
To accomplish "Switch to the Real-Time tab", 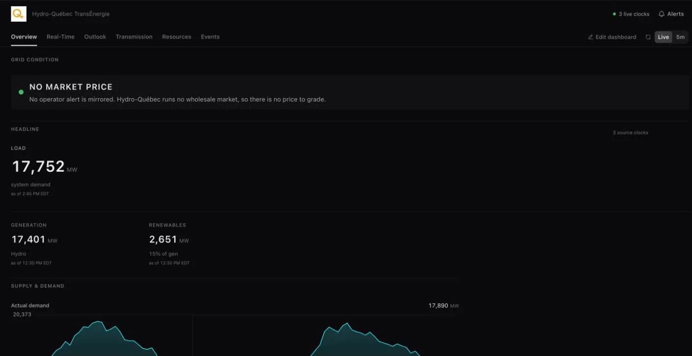I will (60, 37).
